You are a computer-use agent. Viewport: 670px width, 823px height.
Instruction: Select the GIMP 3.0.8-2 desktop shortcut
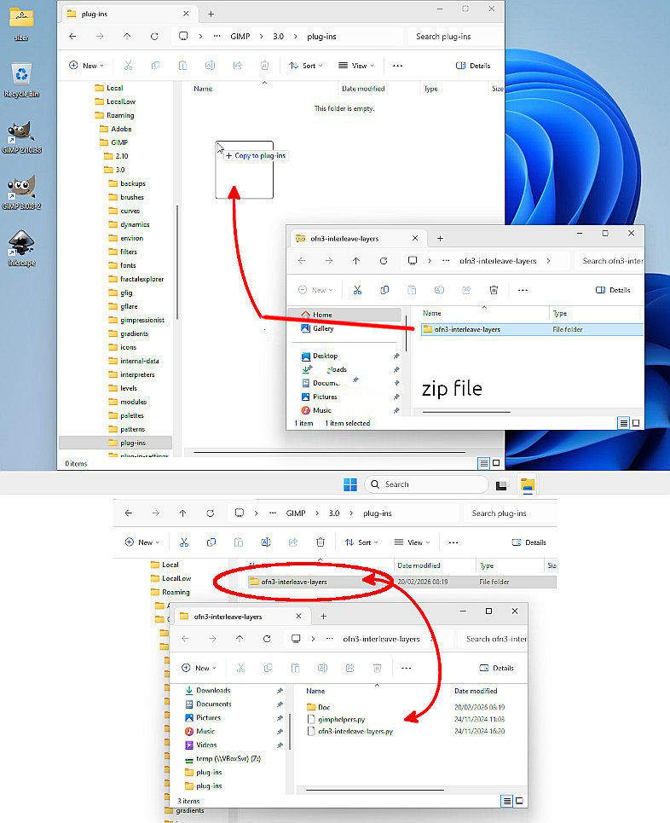click(x=21, y=193)
